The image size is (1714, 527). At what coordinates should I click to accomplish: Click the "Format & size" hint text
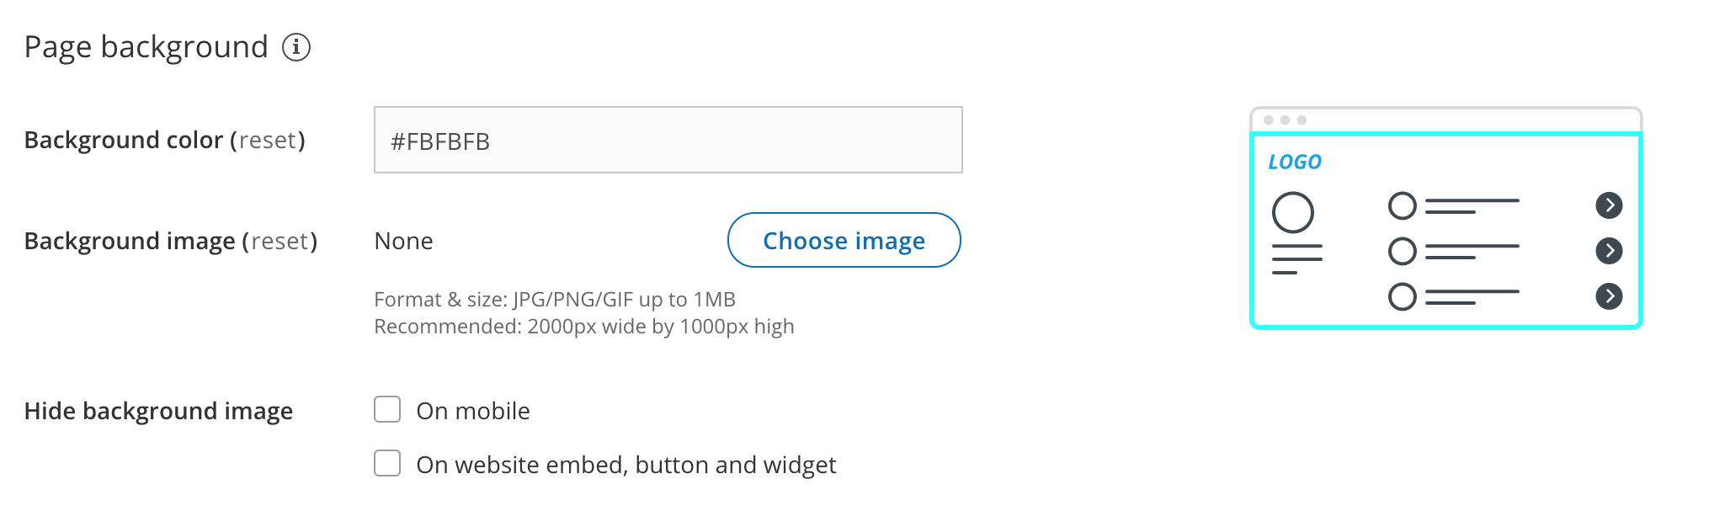pyautogui.click(x=555, y=300)
